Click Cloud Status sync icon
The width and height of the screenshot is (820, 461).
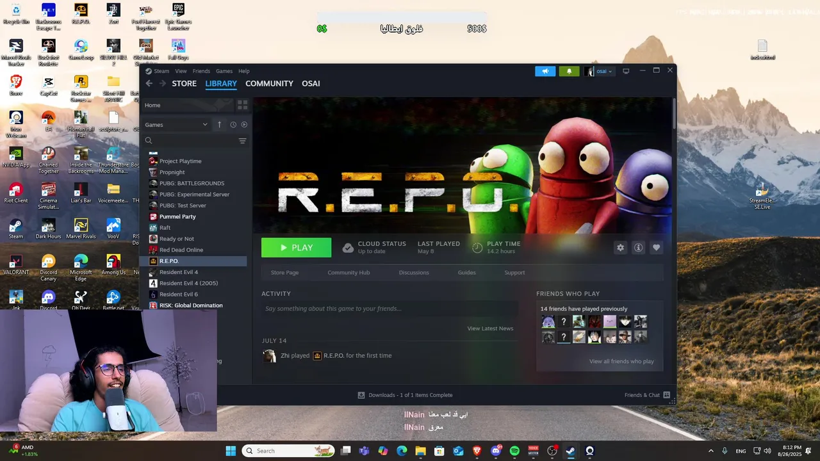point(348,248)
